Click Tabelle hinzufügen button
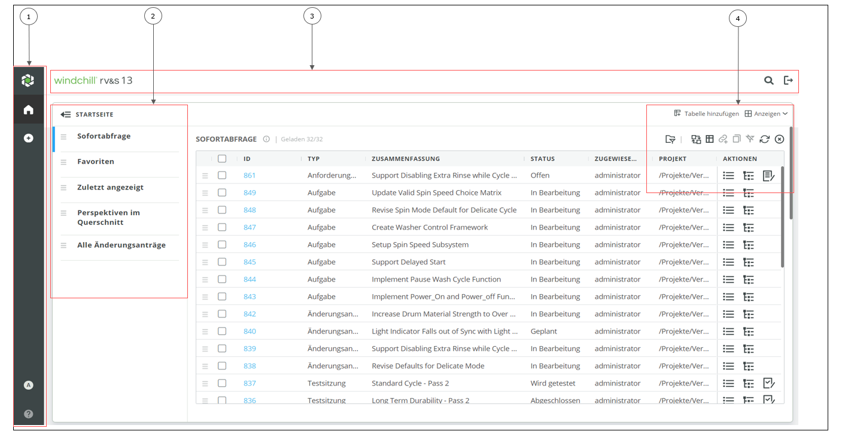 pos(707,114)
